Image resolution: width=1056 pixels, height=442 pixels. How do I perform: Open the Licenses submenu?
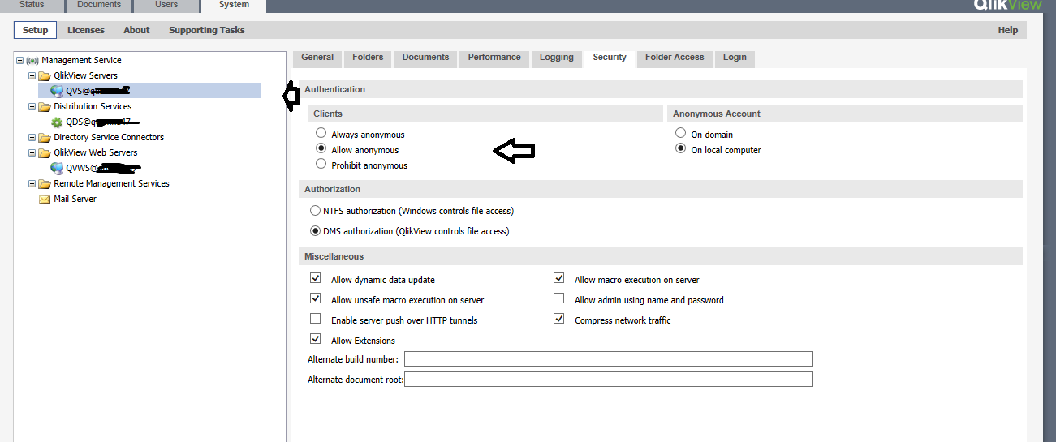(x=86, y=30)
